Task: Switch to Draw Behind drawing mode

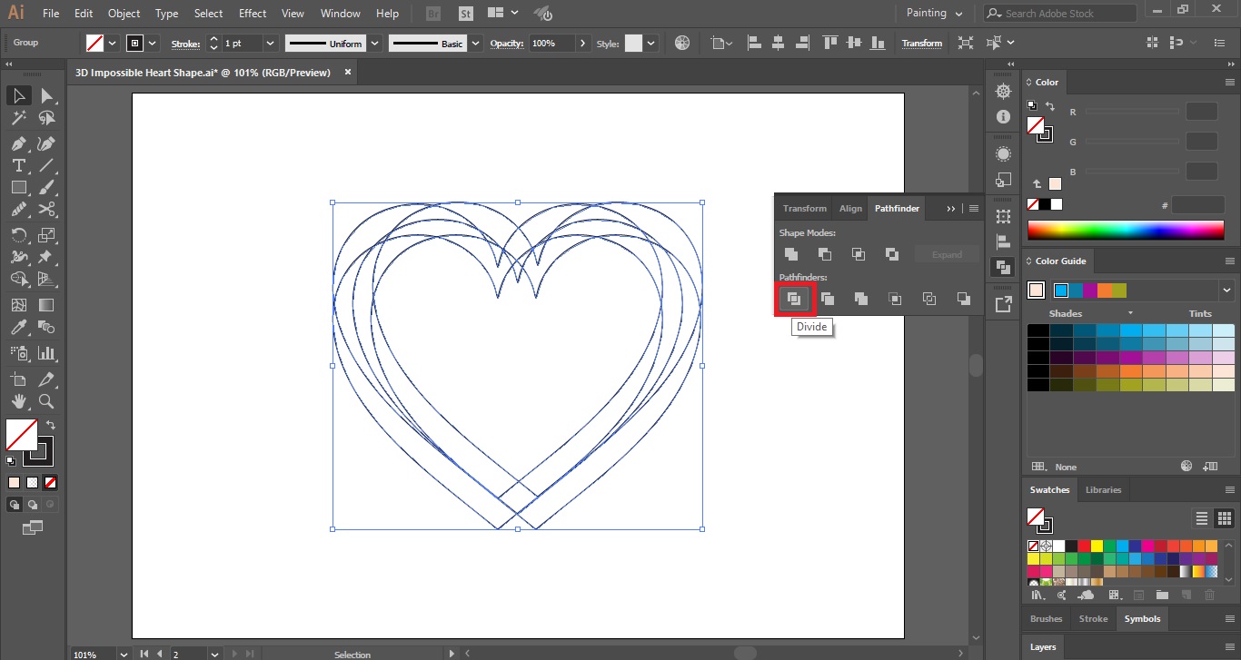Action: coord(32,502)
